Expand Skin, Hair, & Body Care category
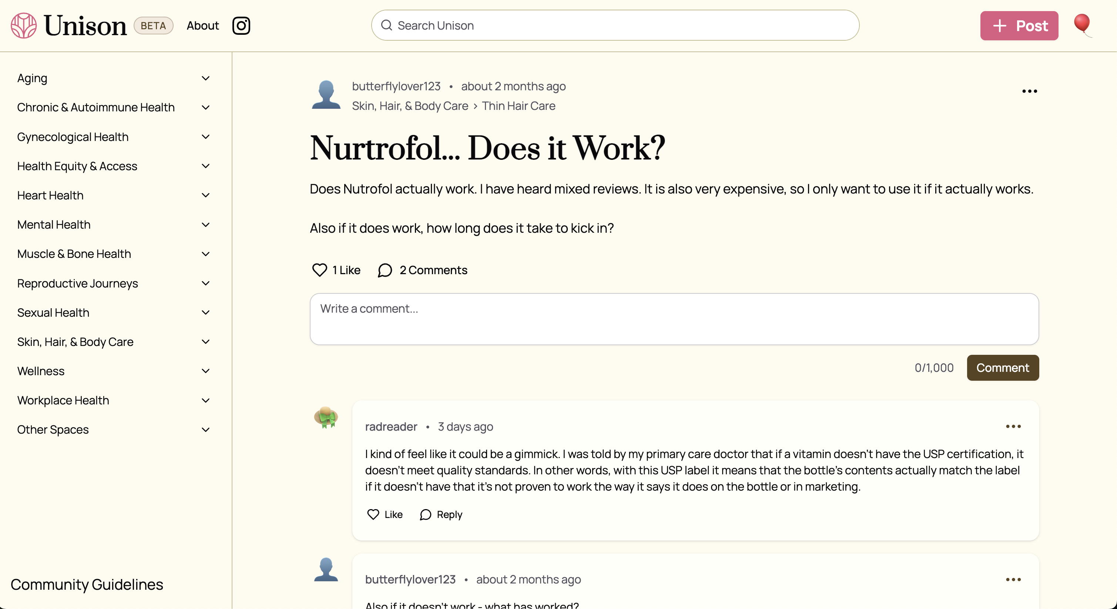This screenshot has height=609, width=1117. coord(205,341)
